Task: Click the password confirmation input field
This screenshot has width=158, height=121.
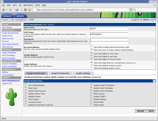Action: pyautogui.click(x=109, y=43)
